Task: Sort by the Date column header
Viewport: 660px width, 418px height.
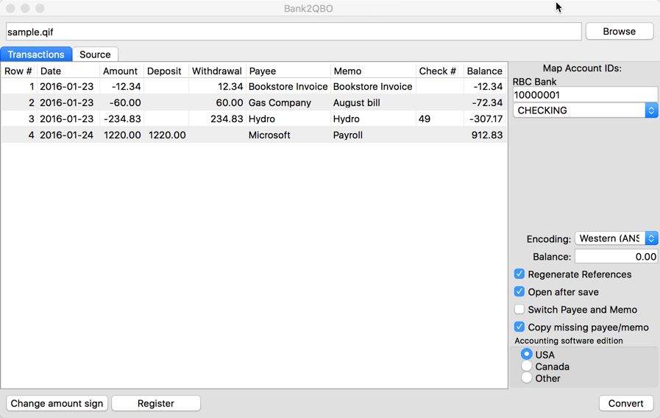Action: (68, 71)
